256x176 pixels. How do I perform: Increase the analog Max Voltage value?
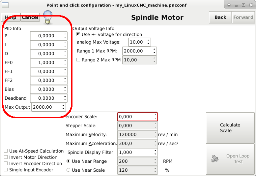148,41
